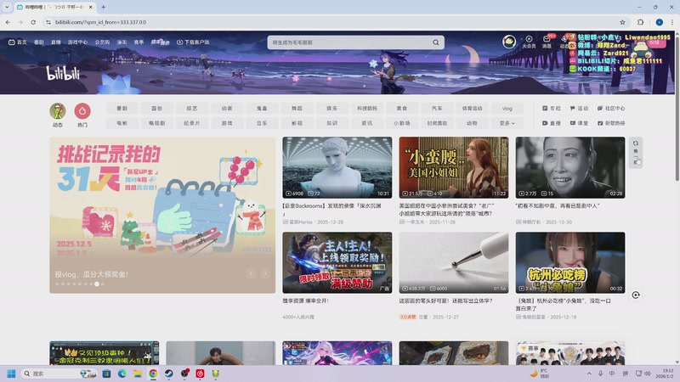The height and width of the screenshot is (382, 680).
Task: Select the 科技数码 category button
Action: [x=367, y=109]
